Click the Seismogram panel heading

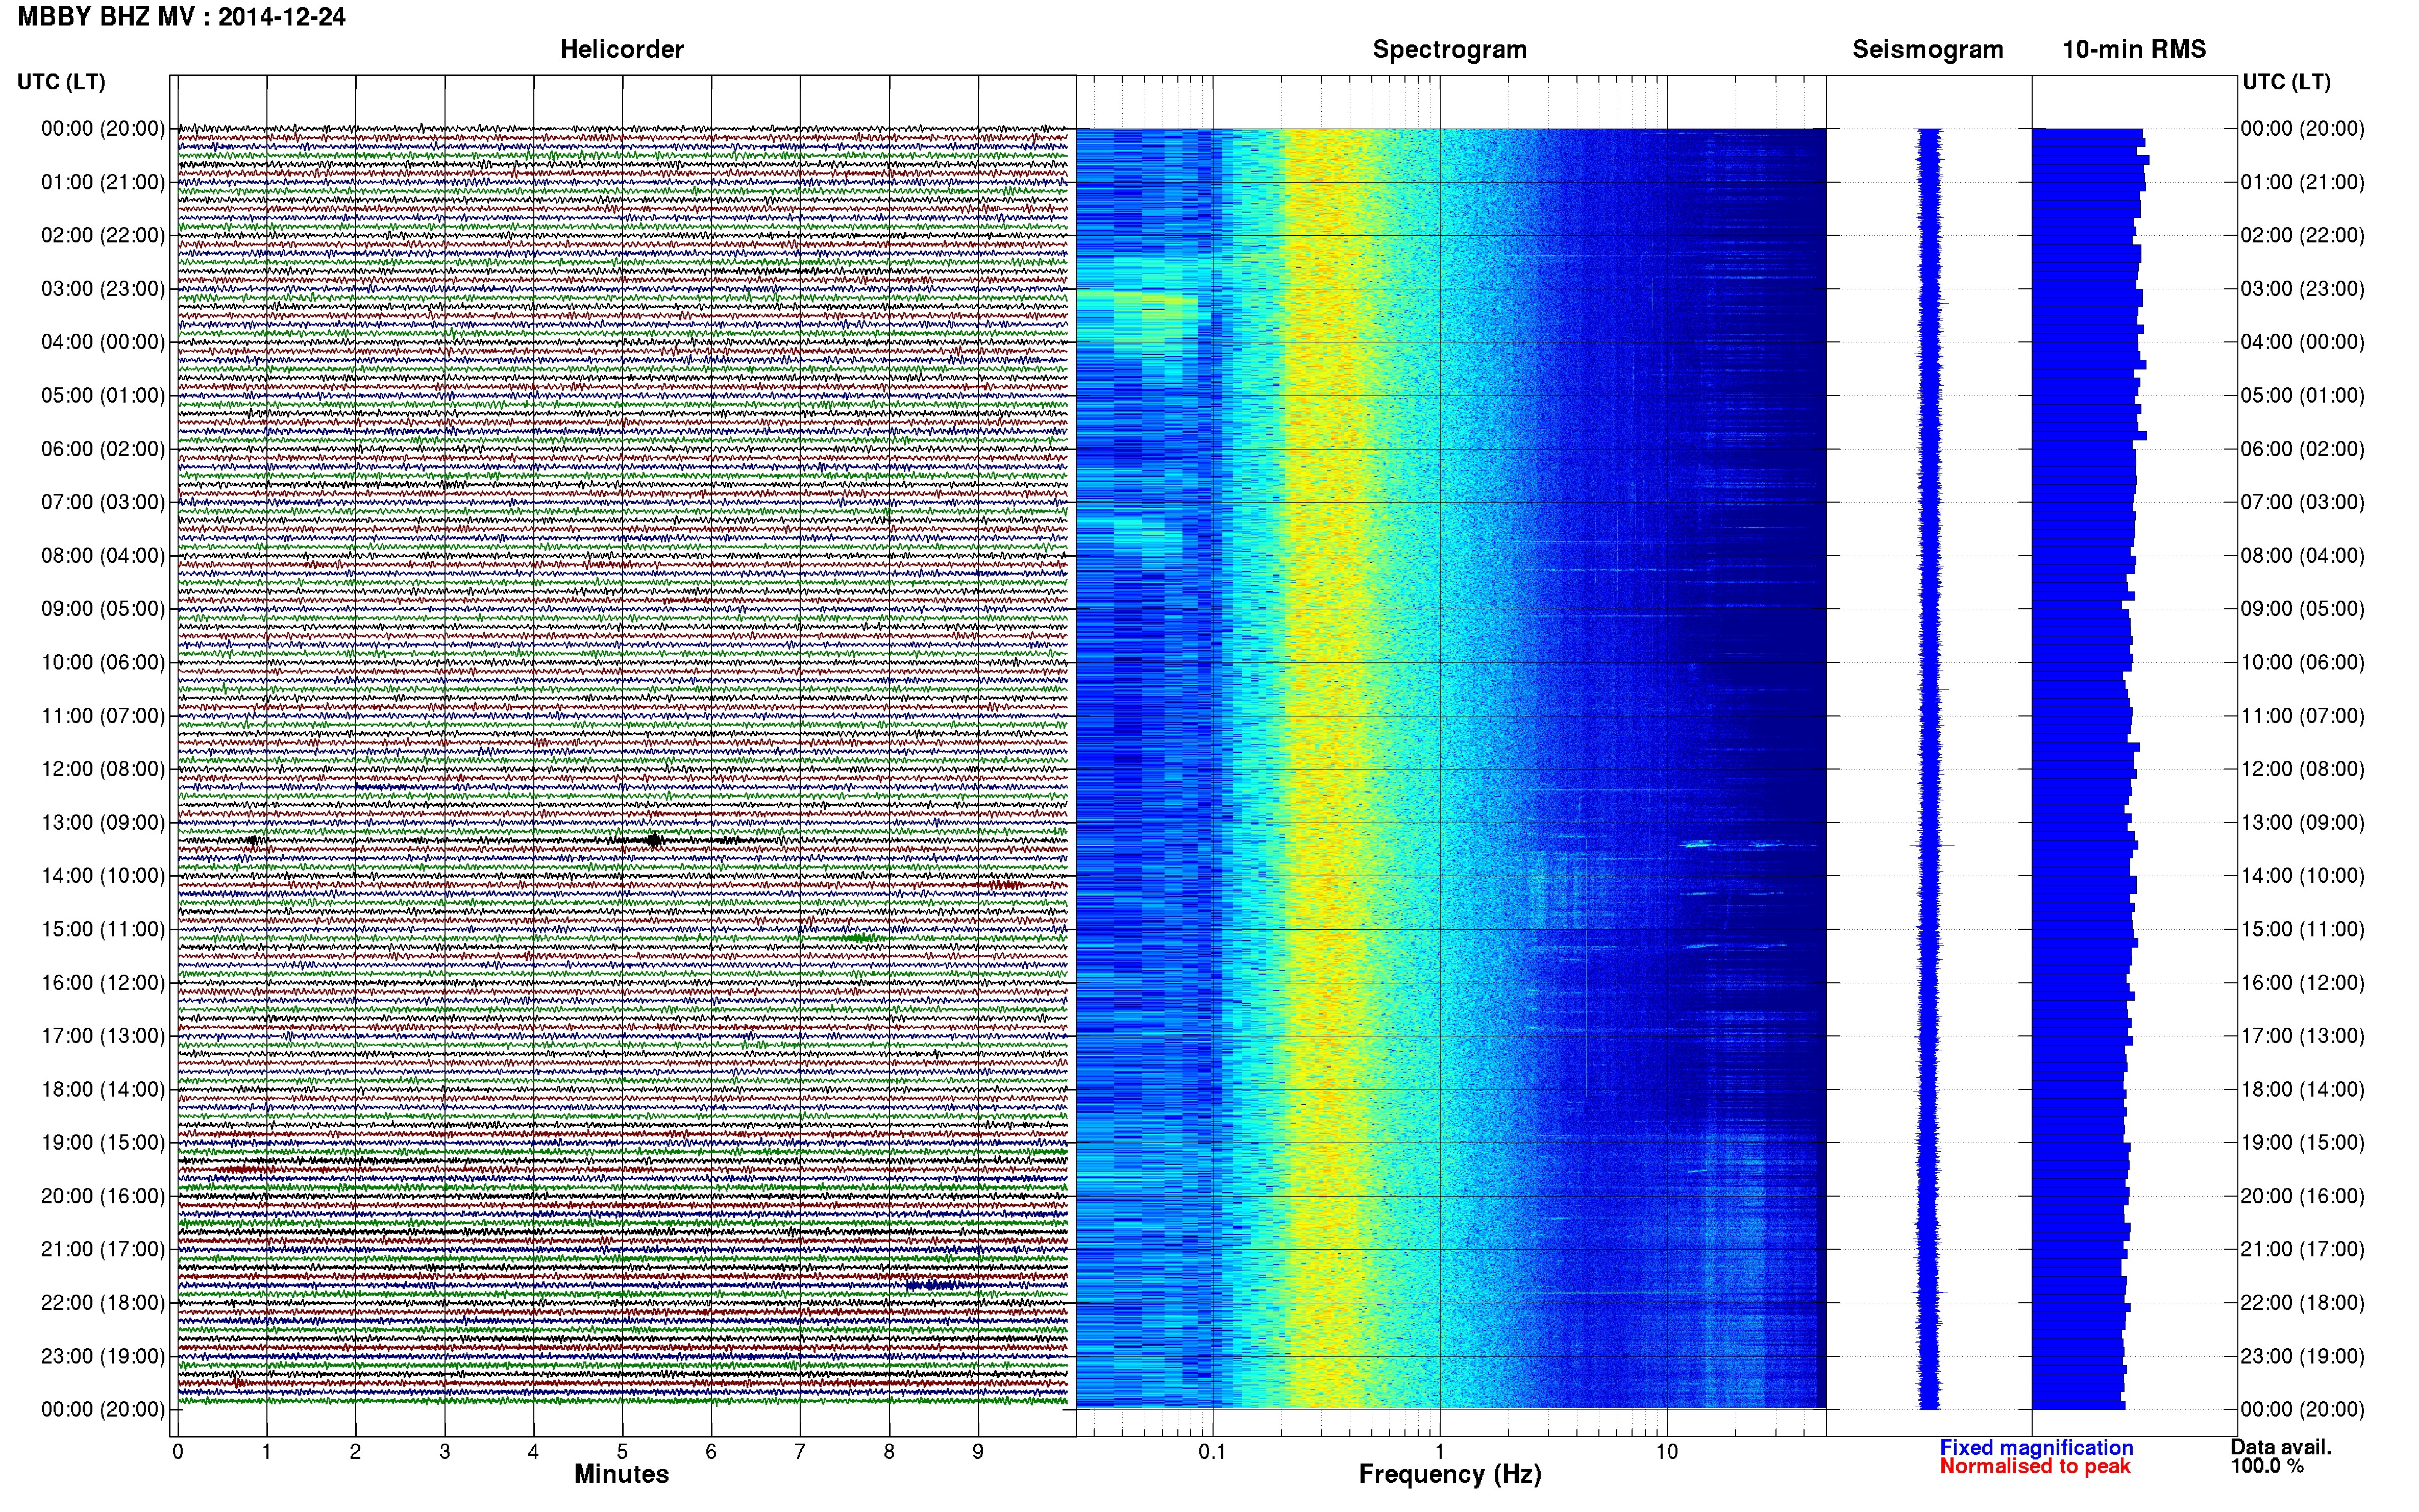point(1927,50)
